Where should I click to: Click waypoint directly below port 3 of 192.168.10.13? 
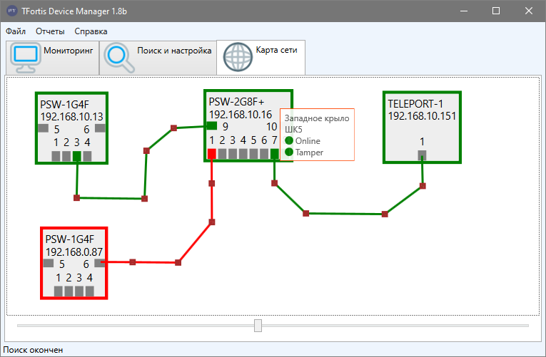(76, 198)
